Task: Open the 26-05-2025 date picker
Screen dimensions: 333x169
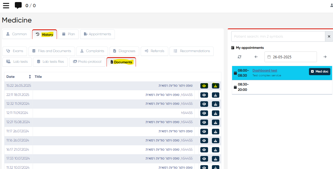Action: (291, 57)
